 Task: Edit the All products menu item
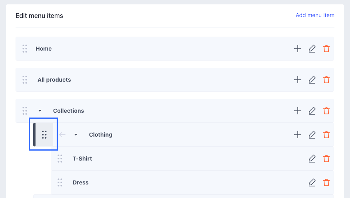[x=312, y=80]
